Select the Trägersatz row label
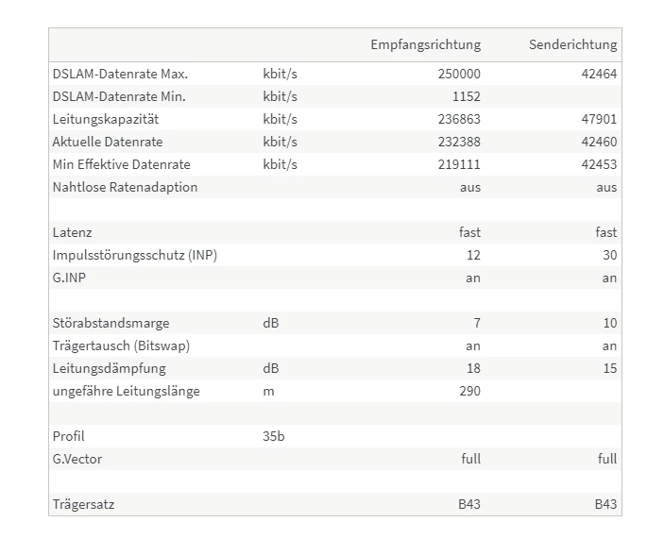This screenshot has height=556, width=664. click(83, 504)
